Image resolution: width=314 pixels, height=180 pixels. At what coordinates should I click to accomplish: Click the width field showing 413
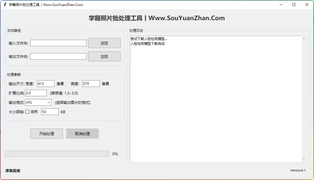coord(45,83)
